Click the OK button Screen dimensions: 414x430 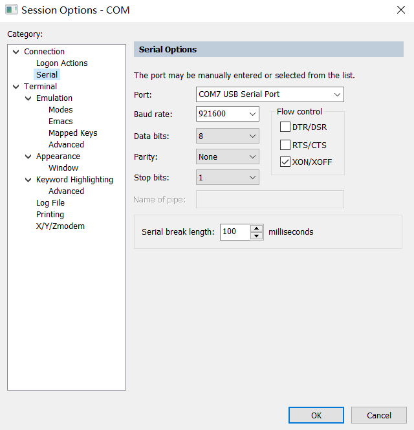[x=316, y=415]
